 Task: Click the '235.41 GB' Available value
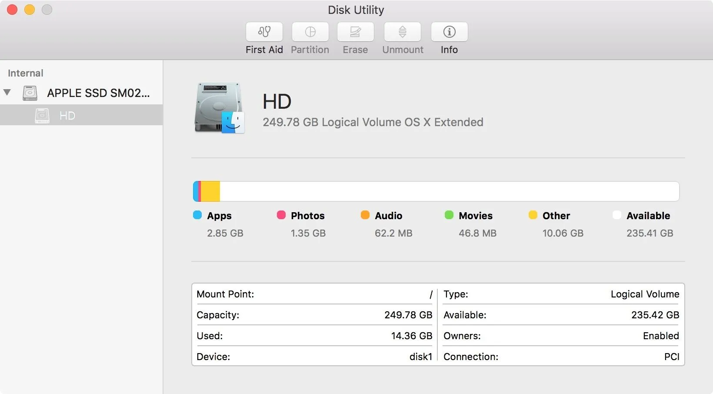tap(650, 233)
